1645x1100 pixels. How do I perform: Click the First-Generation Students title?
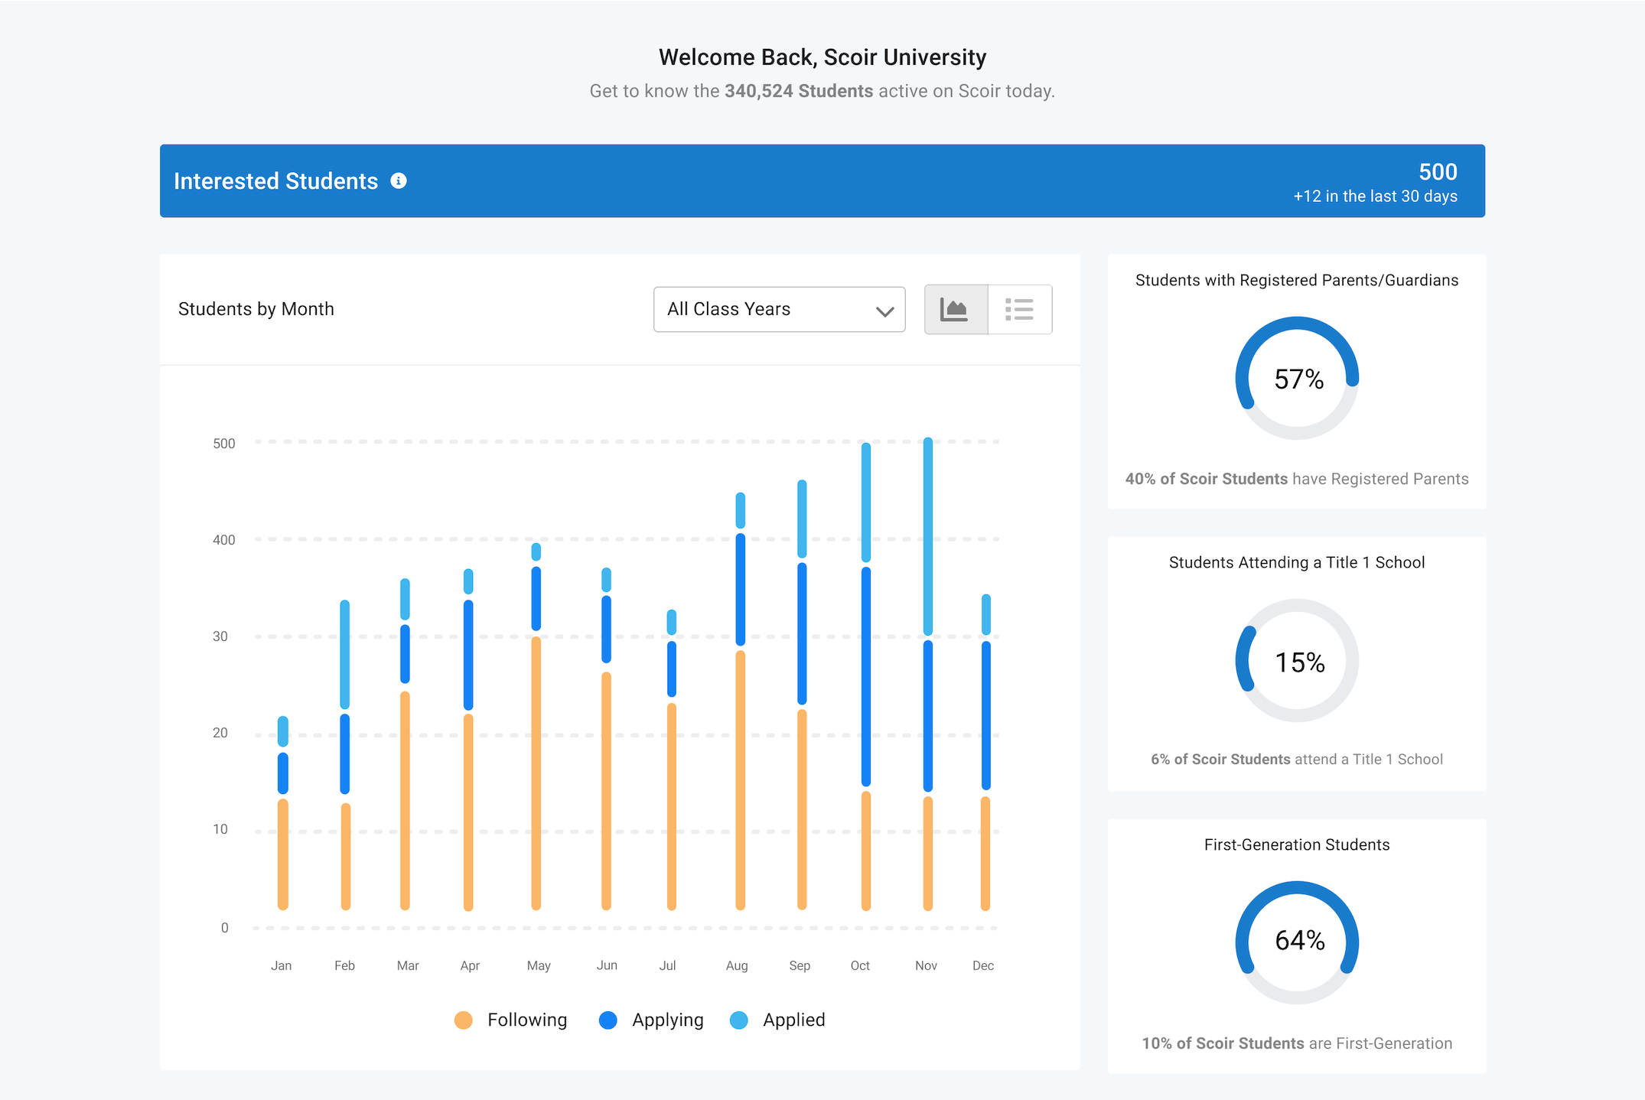click(1297, 845)
